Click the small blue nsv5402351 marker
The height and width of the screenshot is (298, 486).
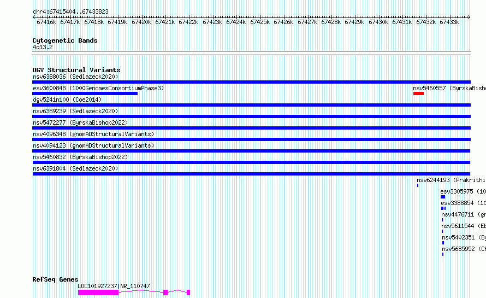(x=443, y=243)
